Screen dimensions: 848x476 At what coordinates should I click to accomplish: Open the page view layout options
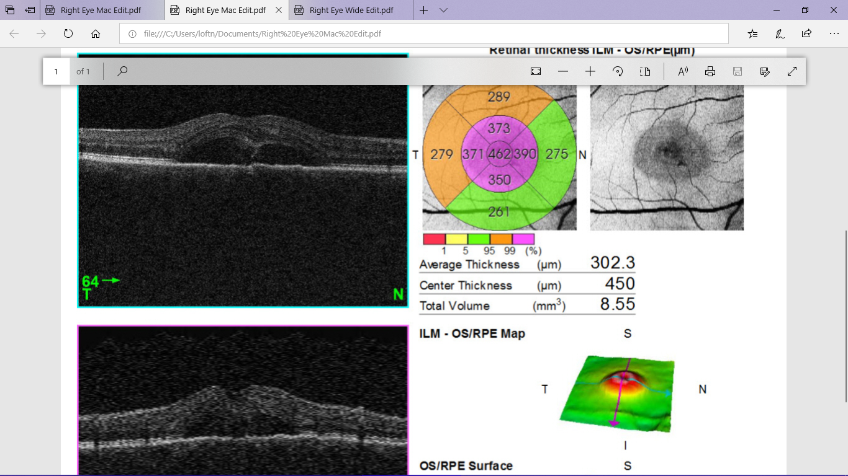click(645, 71)
